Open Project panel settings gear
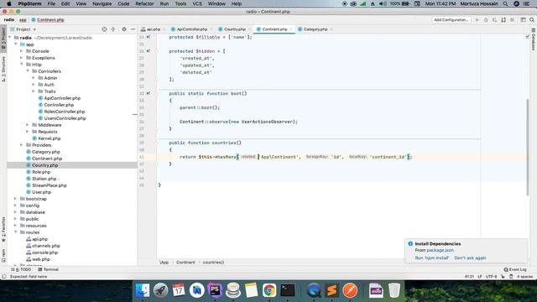Viewport: 537px width, 302px height. pos(124,29)
